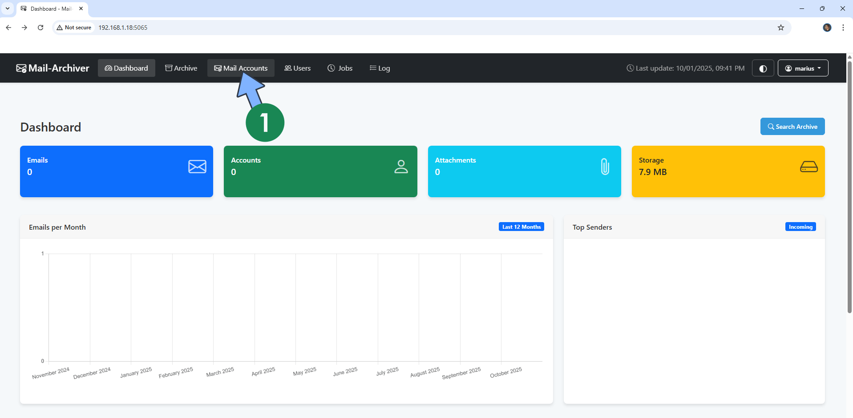This screenshot has width=853, height=418.
Task: Click the person icon on Accounts card
Action: (401, 167)
